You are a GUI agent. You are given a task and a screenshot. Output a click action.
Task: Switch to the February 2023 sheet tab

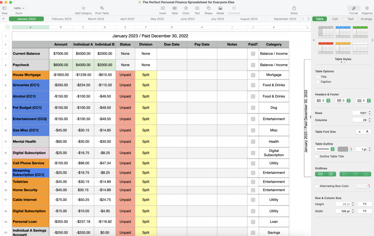click(x=61, y=19)
